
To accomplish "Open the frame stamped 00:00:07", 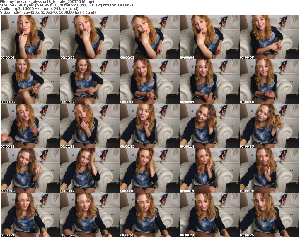I will pos(90,82).
